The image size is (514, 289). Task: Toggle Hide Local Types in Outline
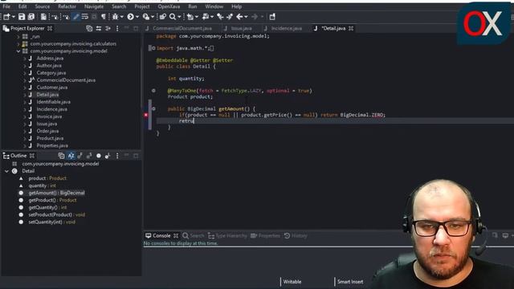[108, 156]
